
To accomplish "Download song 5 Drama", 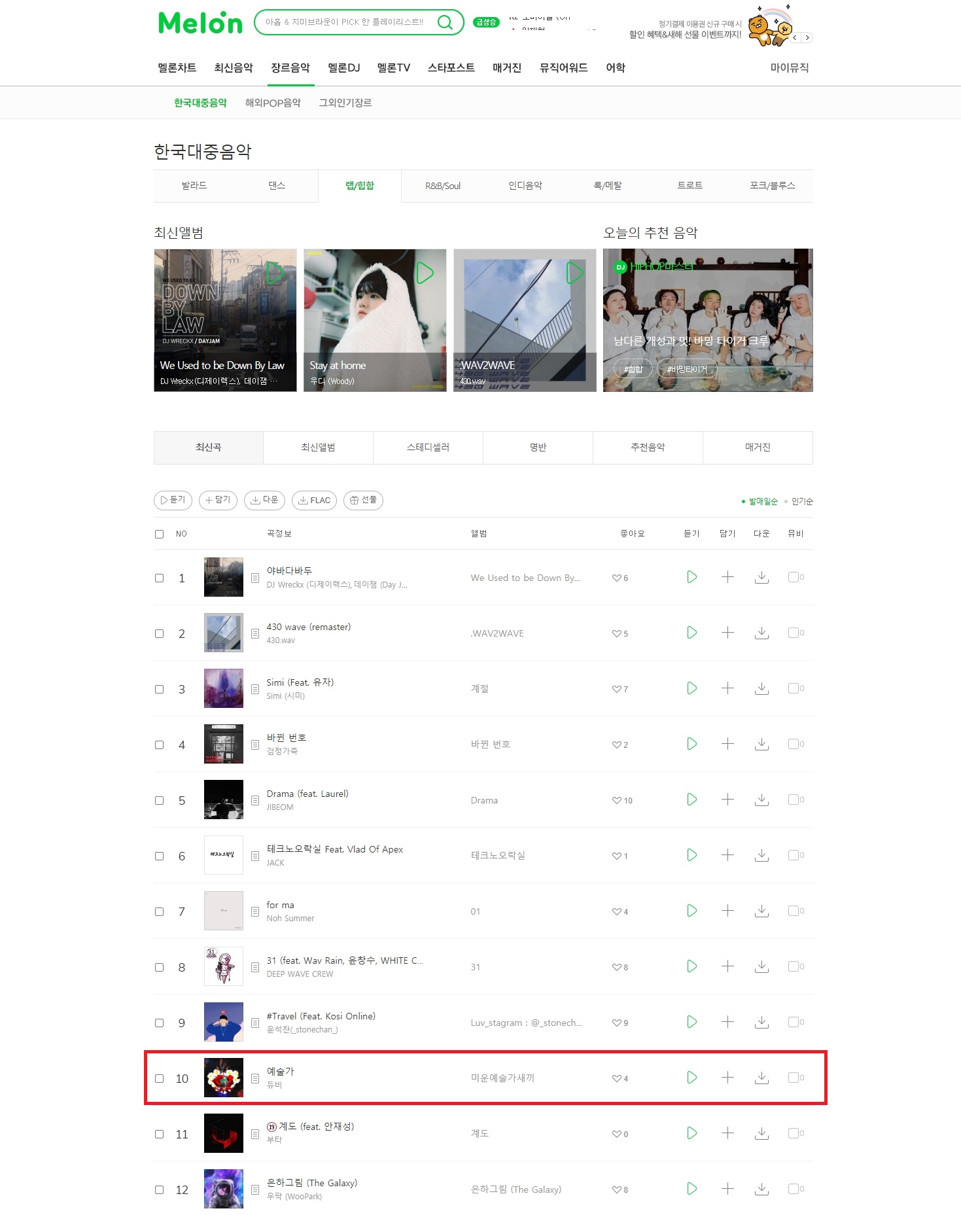I will click(x=761, y=800).
